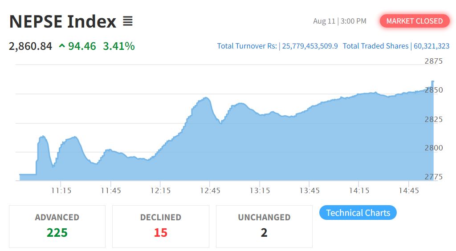This screenshot has height=251, width=456.
Task: Click the 12:45 tick on the time axis
Action: [210, 190]
